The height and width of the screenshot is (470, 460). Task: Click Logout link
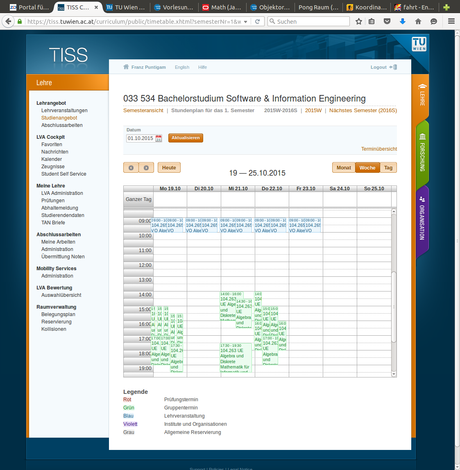[x=378, y=67]
